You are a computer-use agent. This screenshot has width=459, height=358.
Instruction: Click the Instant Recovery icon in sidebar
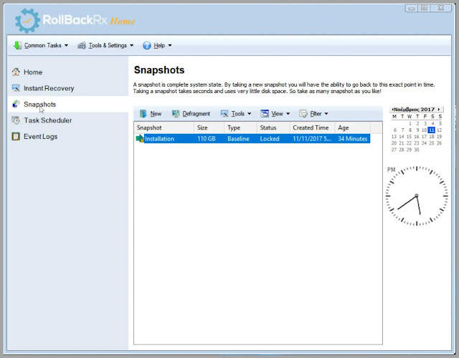coord(16,88)
